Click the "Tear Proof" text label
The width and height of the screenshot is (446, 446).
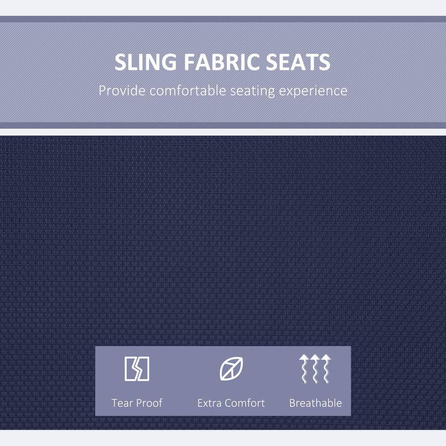point(137,403)
